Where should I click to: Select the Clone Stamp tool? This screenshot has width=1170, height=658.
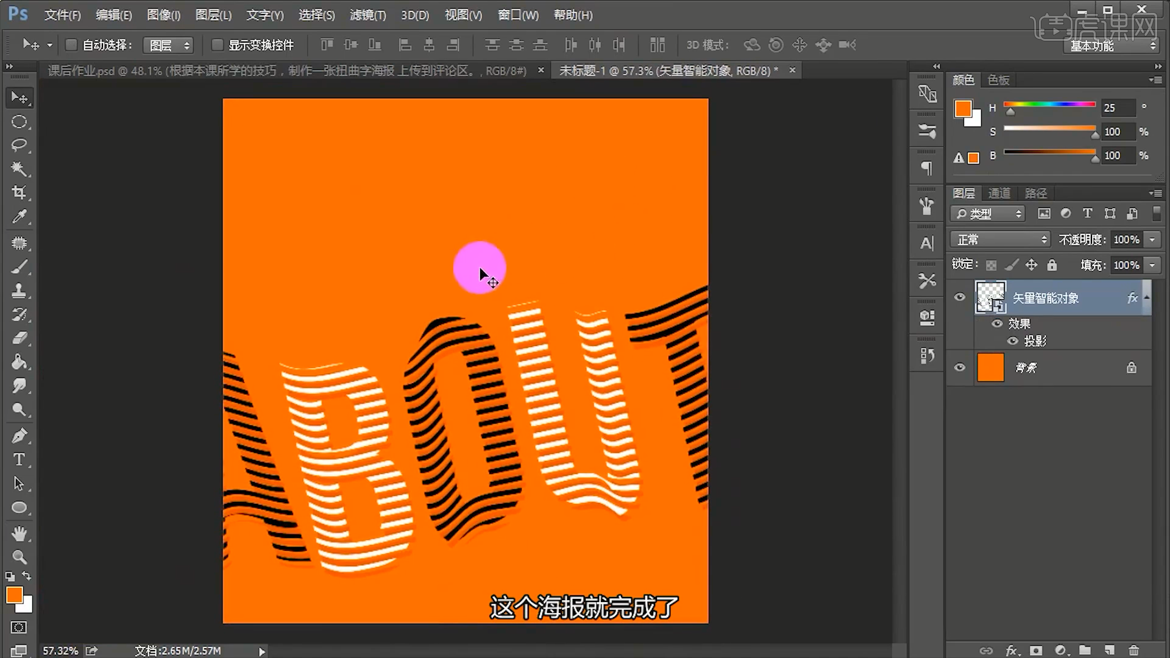click(19, 291)
